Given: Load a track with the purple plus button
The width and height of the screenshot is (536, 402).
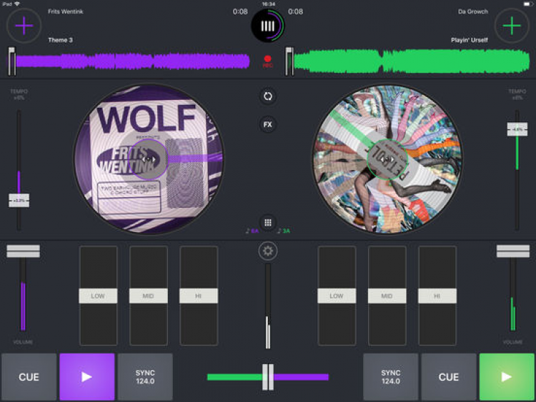Looking at the screenshot, I should click(24, 26).
